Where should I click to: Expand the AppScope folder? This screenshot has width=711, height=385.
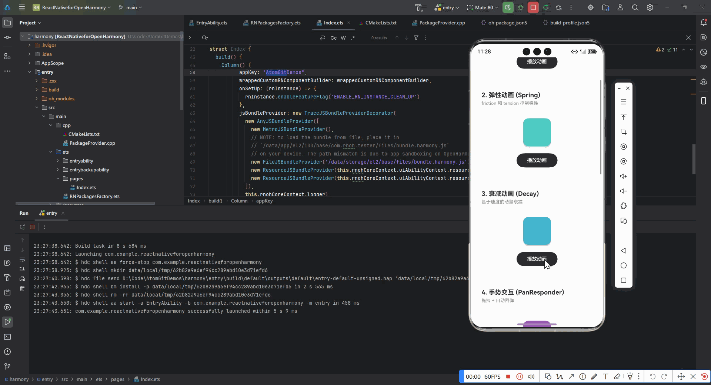click(30, 63)
